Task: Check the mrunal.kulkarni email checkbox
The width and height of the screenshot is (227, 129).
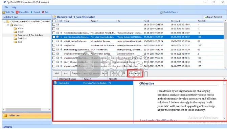Action: (x=54, y=33)
